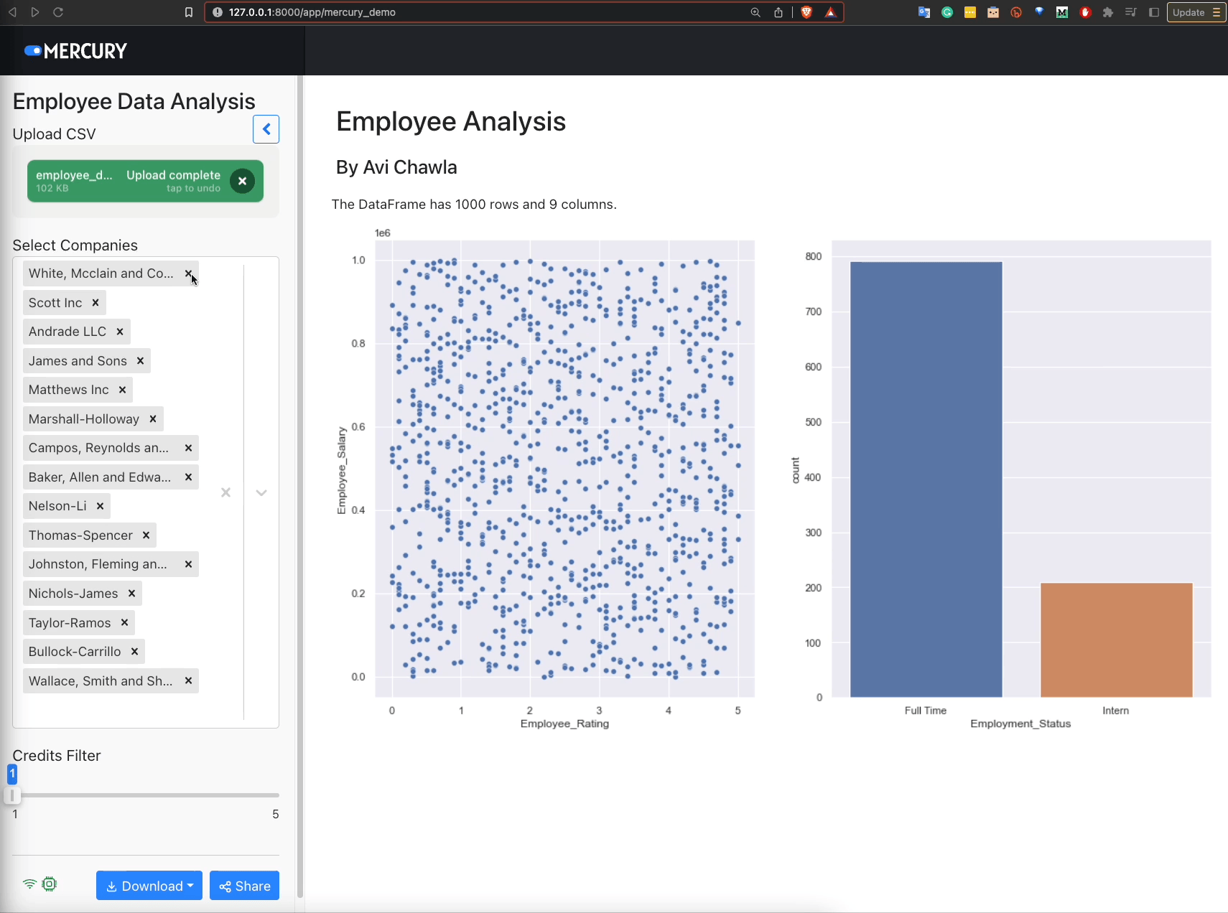Screen dimensions: 1228x913
Task: Expand the Select Companies dropdown
Action: click(261, 492)
